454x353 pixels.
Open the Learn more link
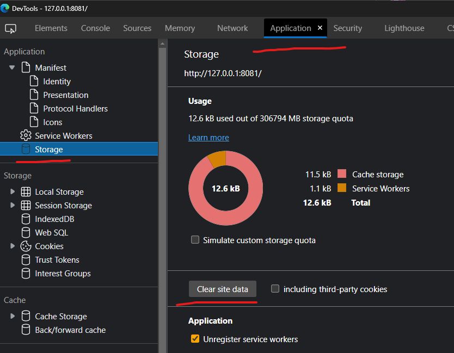tap(208, 138)
